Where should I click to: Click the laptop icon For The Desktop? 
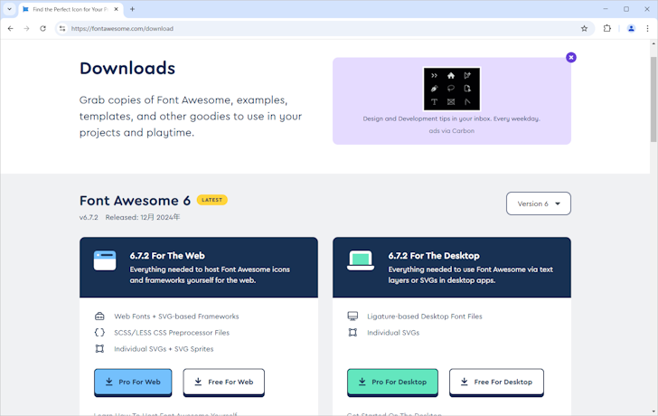pyautogui.click(x=361, y=260)
